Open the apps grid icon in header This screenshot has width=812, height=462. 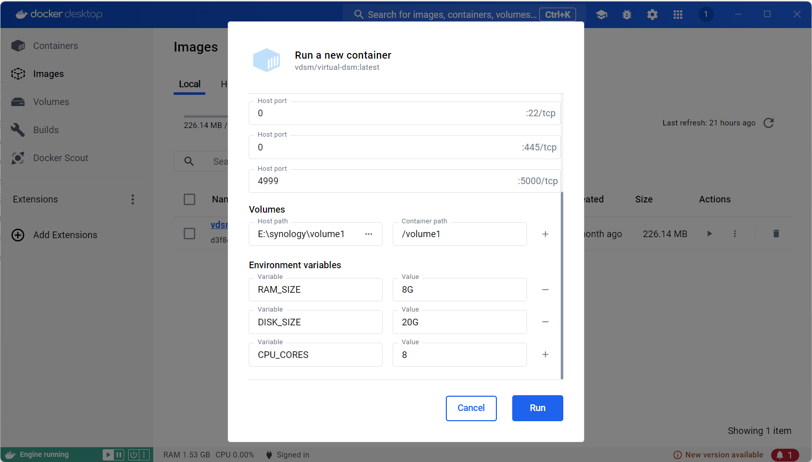[x=678, y=15]
